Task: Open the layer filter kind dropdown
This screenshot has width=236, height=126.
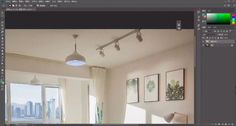Action: pos(207,31)
